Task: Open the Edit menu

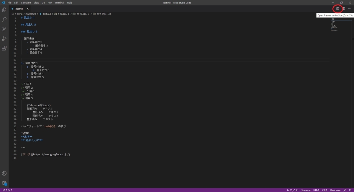Action: pyautogui.click(x=16, y=3)
